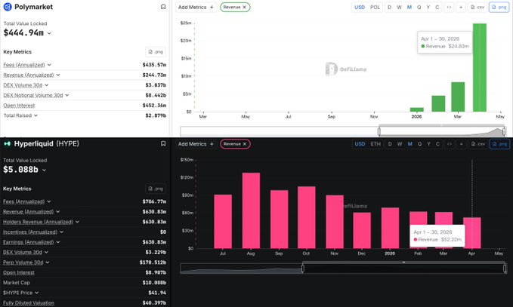Image resolution: width=513 pixels, height=307 pixels.
Task: Click right handle of Polymarket range slider
Action: point(504,131)
